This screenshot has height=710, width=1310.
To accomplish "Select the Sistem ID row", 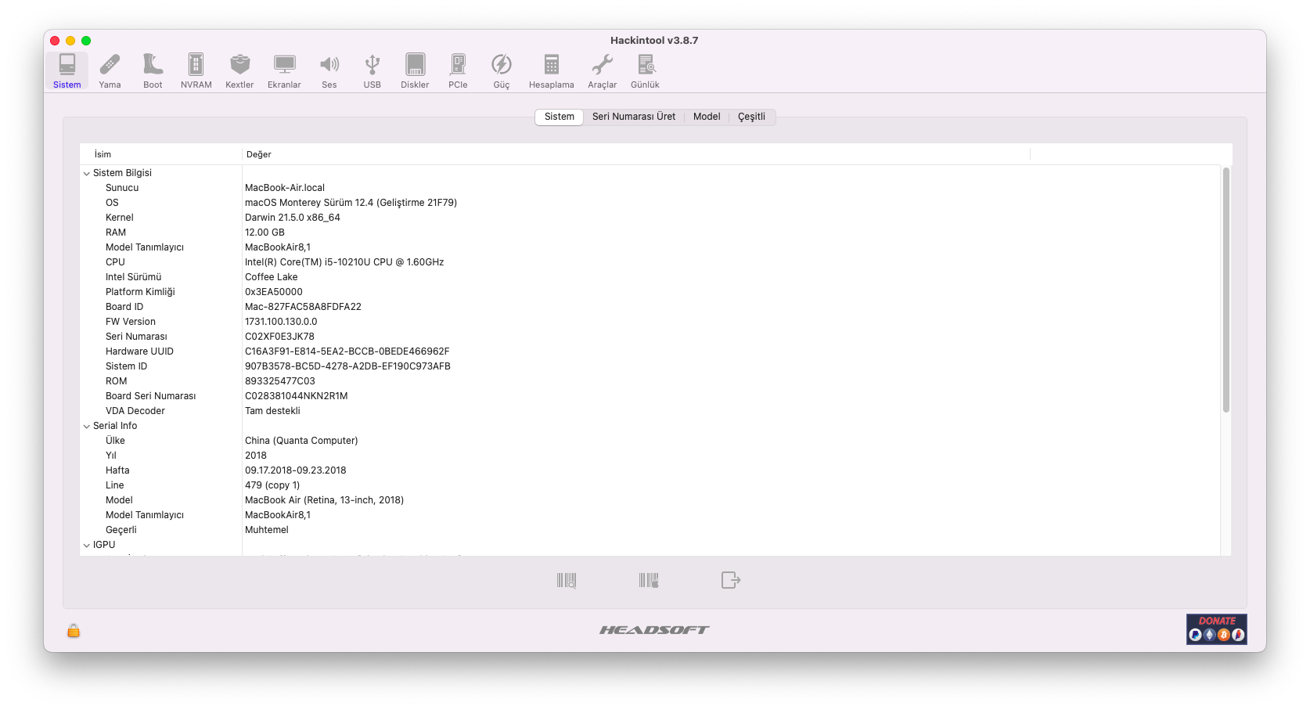I will pyautogui.click(x=650, y=366).
